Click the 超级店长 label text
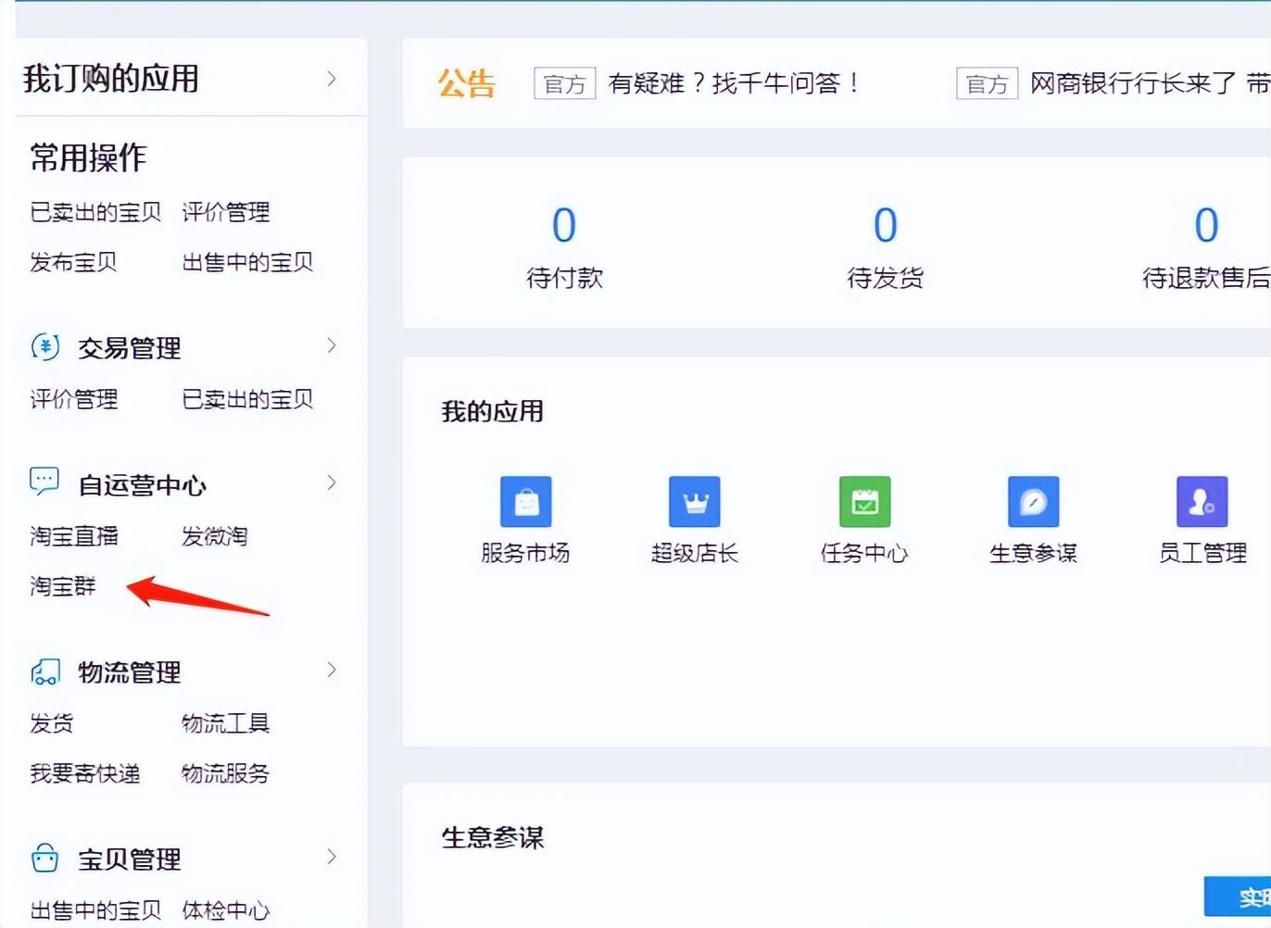The image size is (1271, 928). [695, 553]
